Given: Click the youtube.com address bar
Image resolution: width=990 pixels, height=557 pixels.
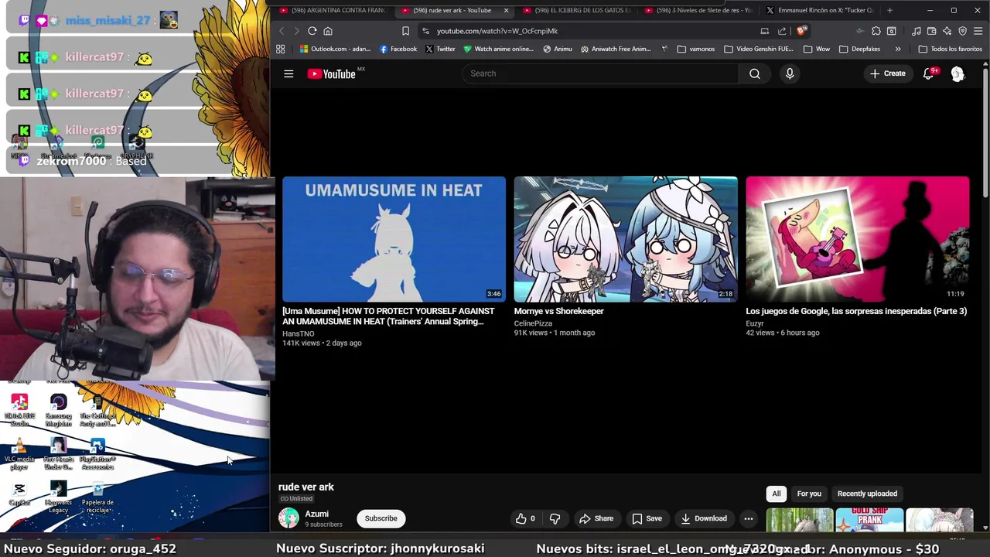Looking at the screenshot, I should [x=588, y=31].
